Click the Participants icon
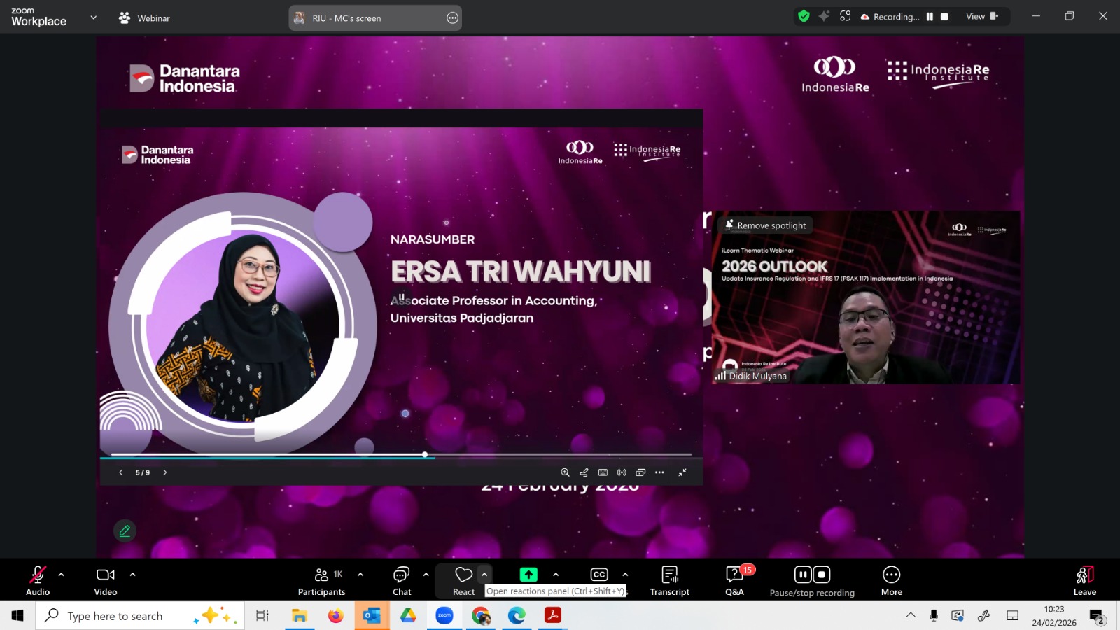This screenshot has height=630, width=1120. pyautogui.click(x=321, y=575)
